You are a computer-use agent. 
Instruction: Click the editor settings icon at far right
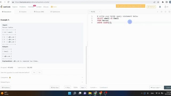point(169,12)
